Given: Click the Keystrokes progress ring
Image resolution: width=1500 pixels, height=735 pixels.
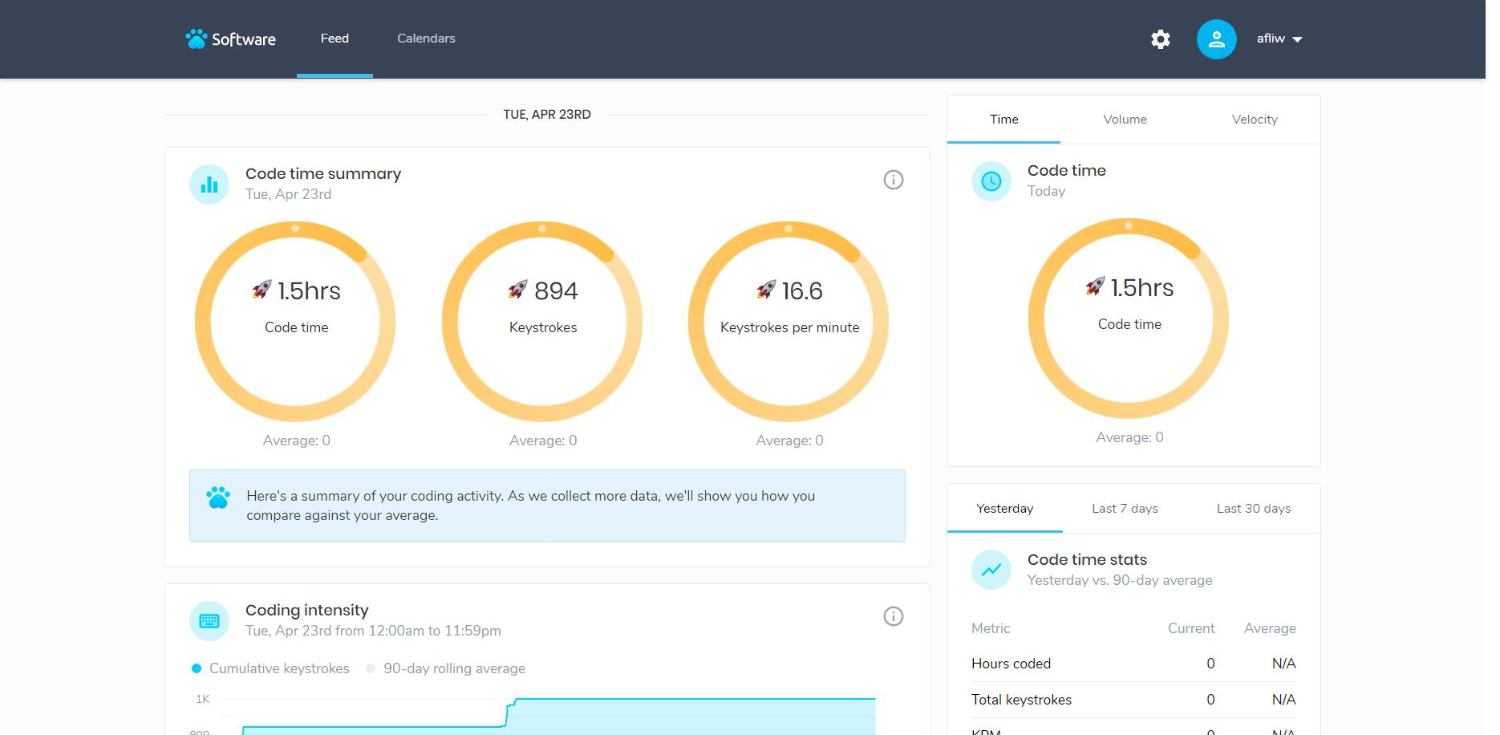Looking at the screenshot, I should pyautogui.click(x=542, y=321).
